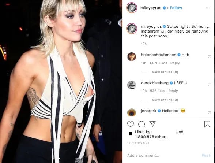215x163 pixels.
Task: Reply to helenachristensen's comment
Action: tap(175, 63)
